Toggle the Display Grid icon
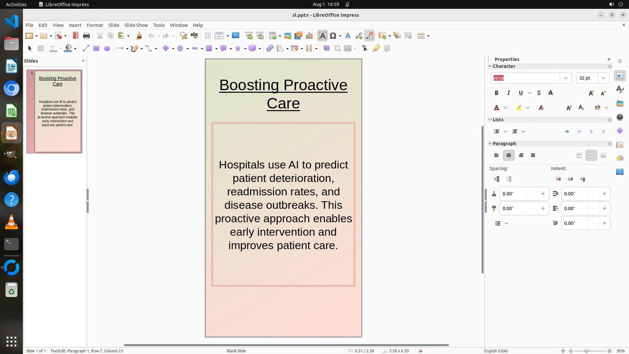This screenshot has height=354, width=629. pyautogui.click(x=207, y=36)
